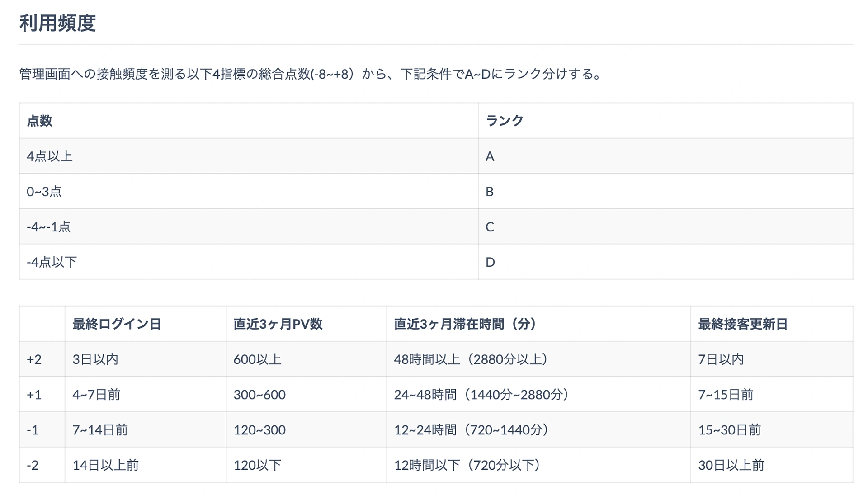Click the 120~300 cell

(x=307, y=429)
